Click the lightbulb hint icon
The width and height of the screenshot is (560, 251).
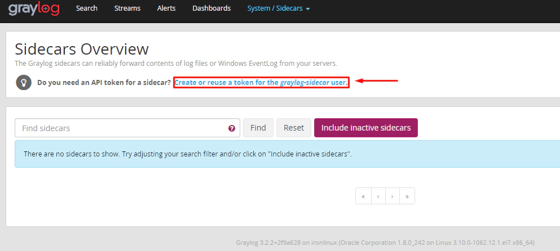pyautogui.click(x=24, y=82)
